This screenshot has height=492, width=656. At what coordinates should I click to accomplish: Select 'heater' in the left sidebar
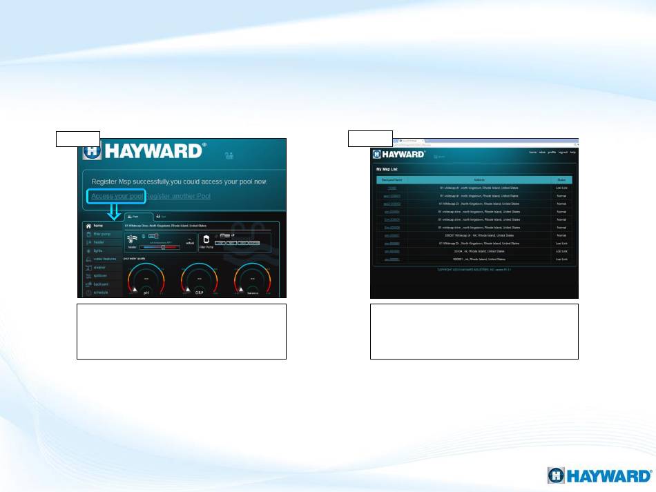point(99,242)
